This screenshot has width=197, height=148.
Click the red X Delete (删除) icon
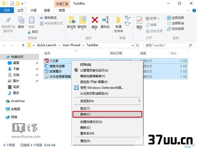(x=95, y=20)
